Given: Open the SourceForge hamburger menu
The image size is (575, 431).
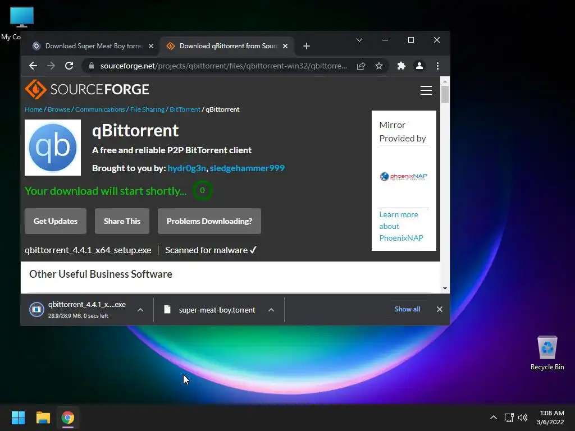Looking at the screenshot, I should 426,90.
